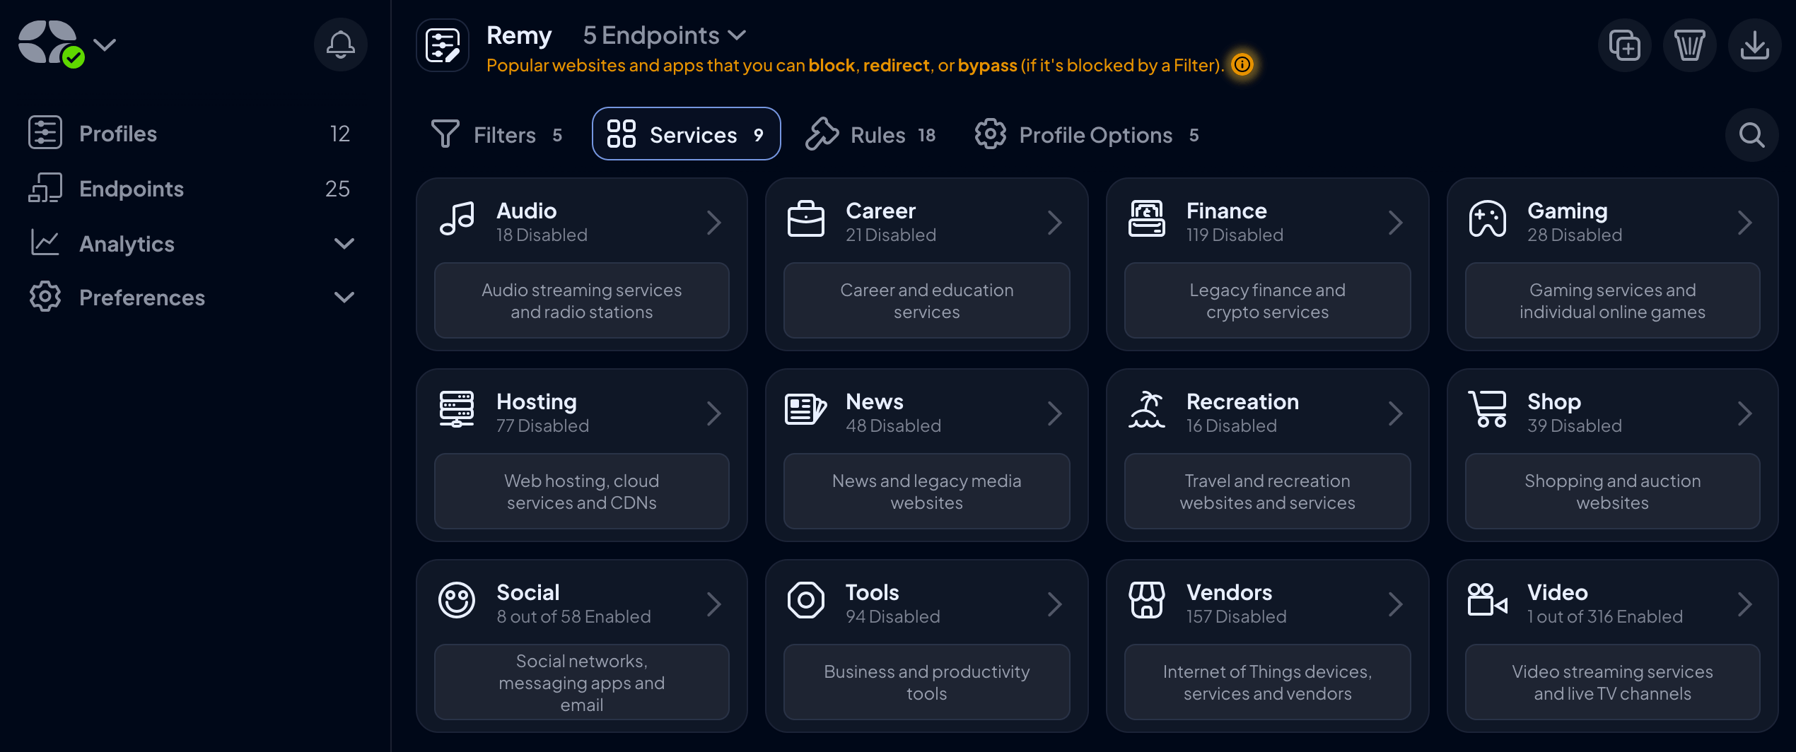Click the trash icon top right

[1689, 45]
